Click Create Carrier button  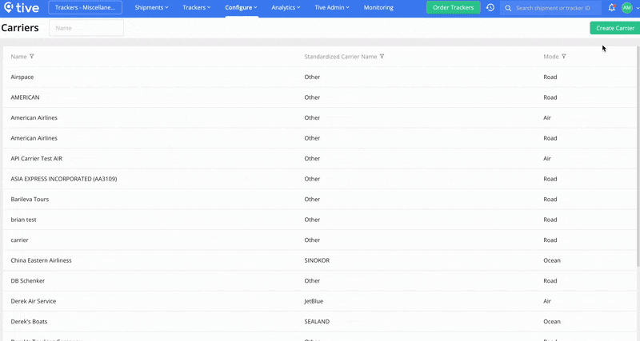[x=614, y=28]
